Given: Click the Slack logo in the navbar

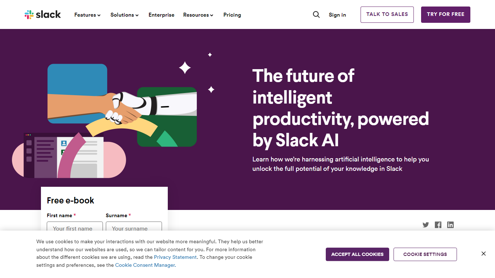Looking at the screenshot, I should [x=42, y=14].
